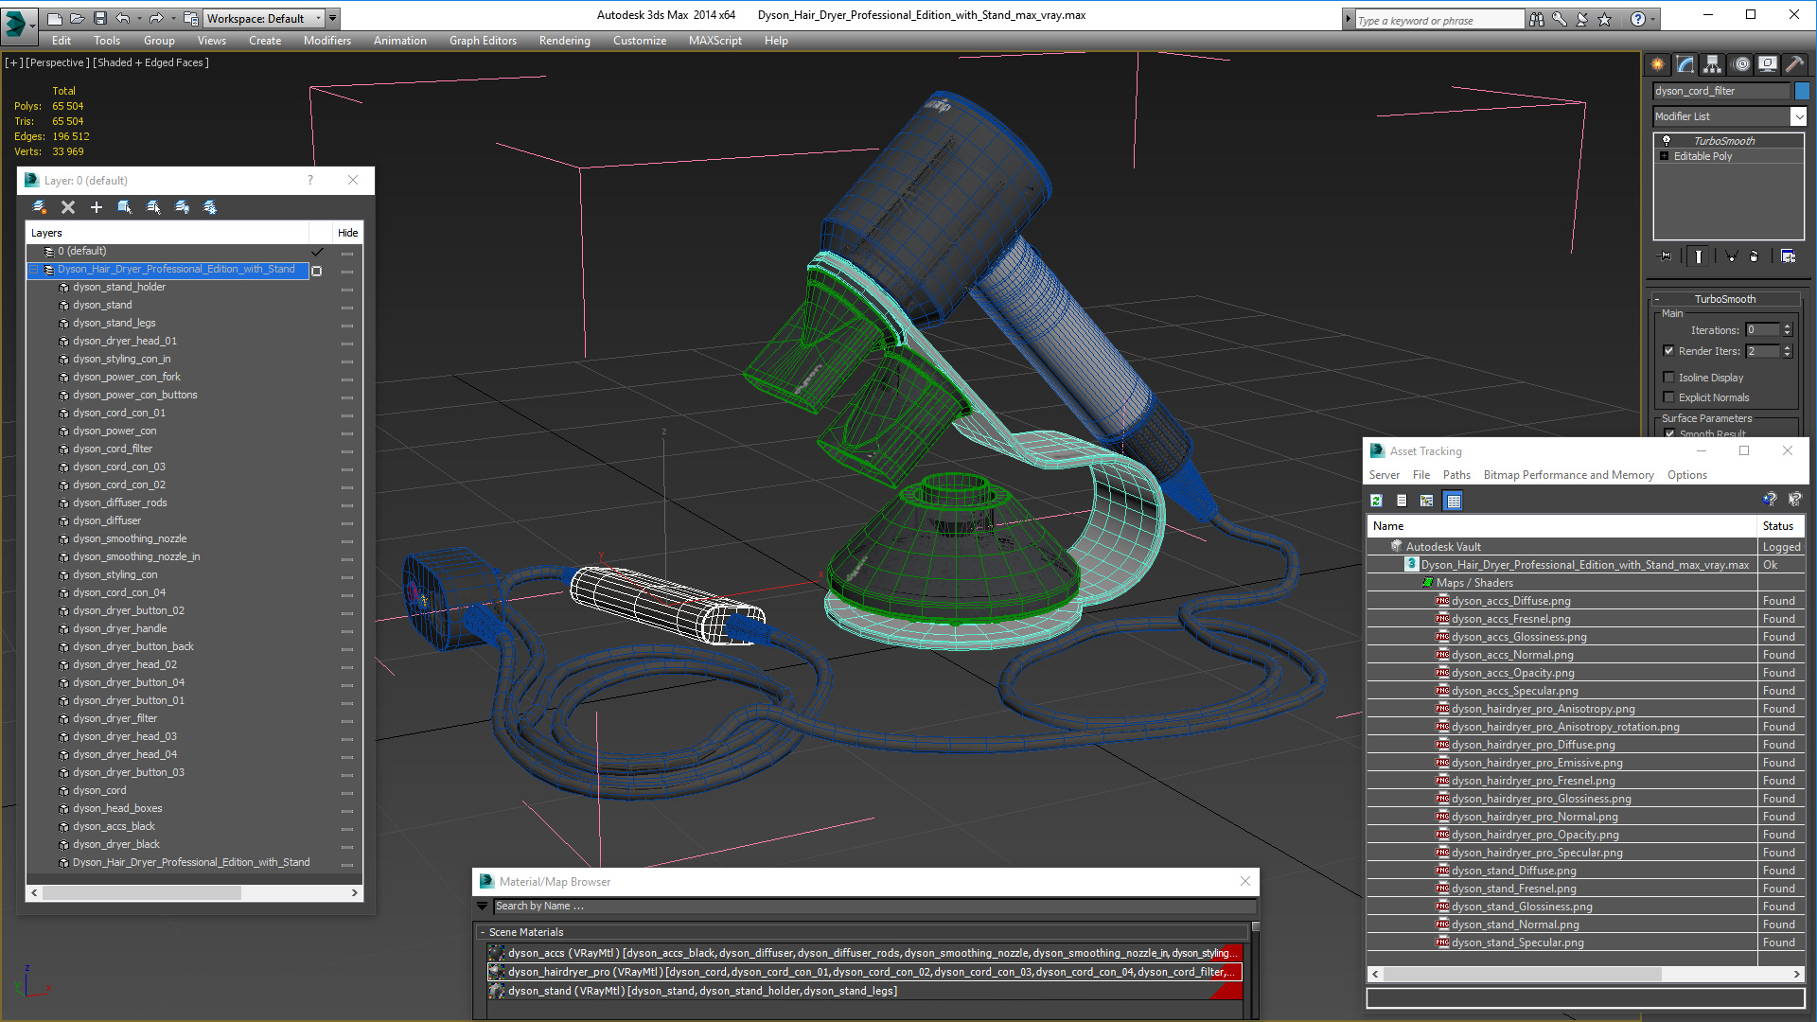Screen dimensions: 1817x1022
Task: Click Refresh icon in Asset Tracking toolbar
Action: [1377, 501]
